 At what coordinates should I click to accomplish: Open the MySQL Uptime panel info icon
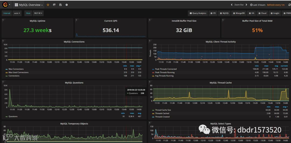coord(3,20)
